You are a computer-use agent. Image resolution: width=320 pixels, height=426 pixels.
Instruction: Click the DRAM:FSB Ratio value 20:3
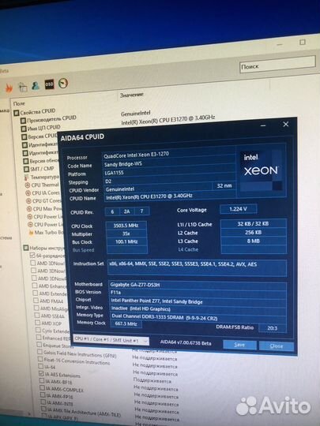(273, 328)
